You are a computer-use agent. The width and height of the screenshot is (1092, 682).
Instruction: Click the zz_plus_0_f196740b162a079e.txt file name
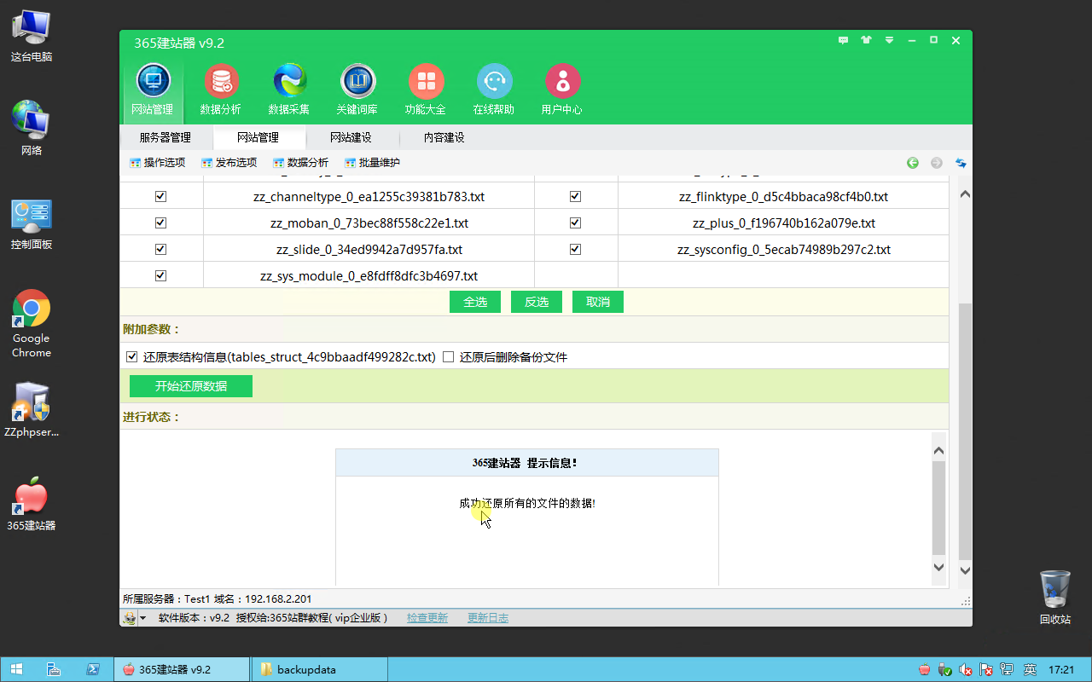click(x=783, y=223)
